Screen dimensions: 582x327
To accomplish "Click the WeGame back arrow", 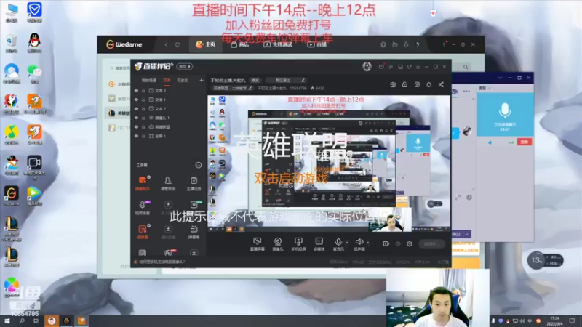I will pos(166,44).
